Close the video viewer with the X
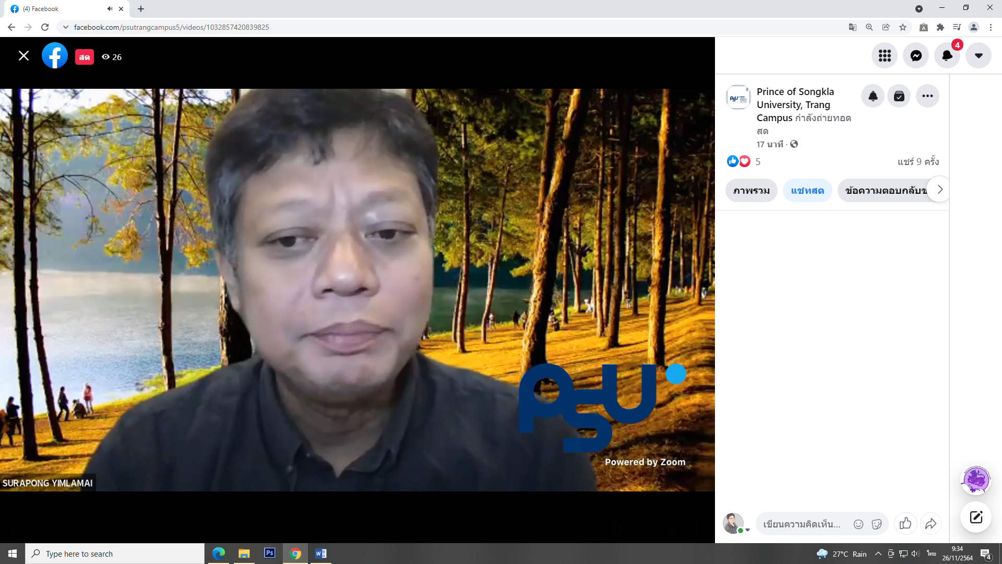Viewport: 1002px width, 564px height. pos(23,56)
